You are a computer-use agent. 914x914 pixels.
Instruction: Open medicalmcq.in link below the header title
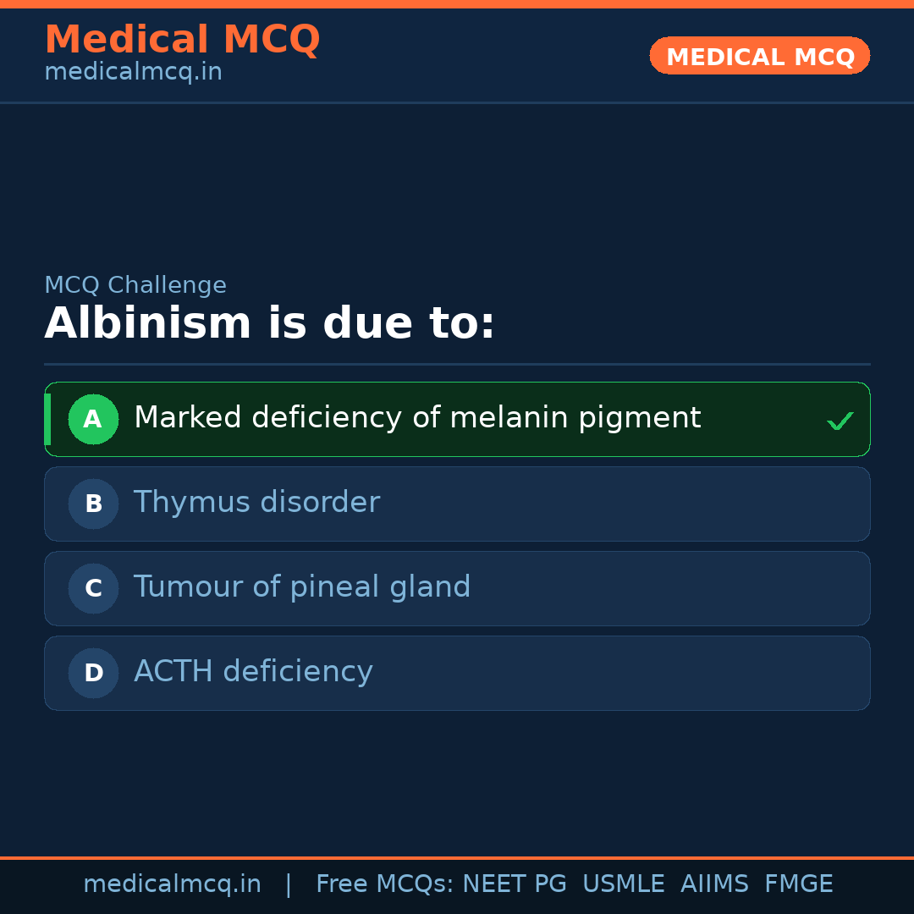133,73
